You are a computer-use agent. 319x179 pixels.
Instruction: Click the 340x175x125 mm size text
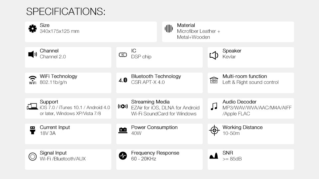59,31
